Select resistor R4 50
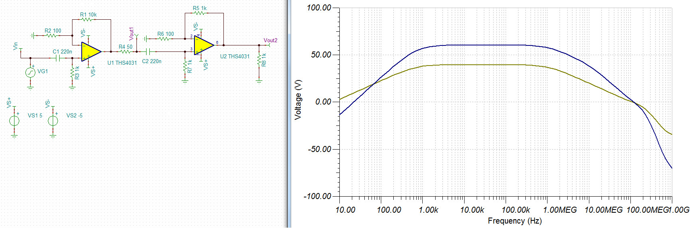This screenshot has height=228, width=690. click(x=125, y=51)
